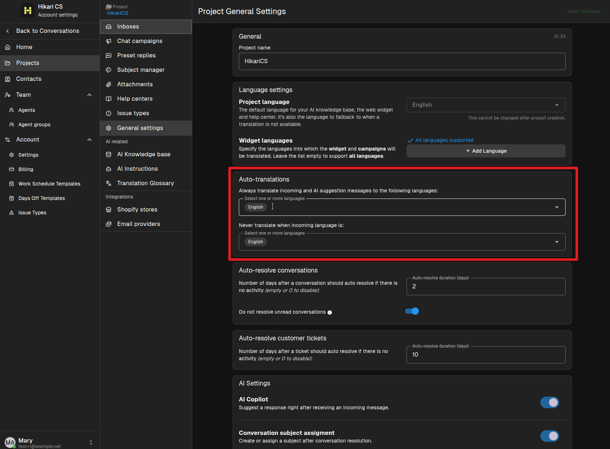Open Never translate languages dropdown arrow
610x449 pixels.
click(557, 242)
